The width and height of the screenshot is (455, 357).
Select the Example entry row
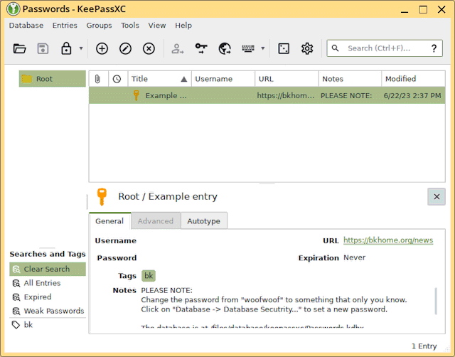point(267,95)
